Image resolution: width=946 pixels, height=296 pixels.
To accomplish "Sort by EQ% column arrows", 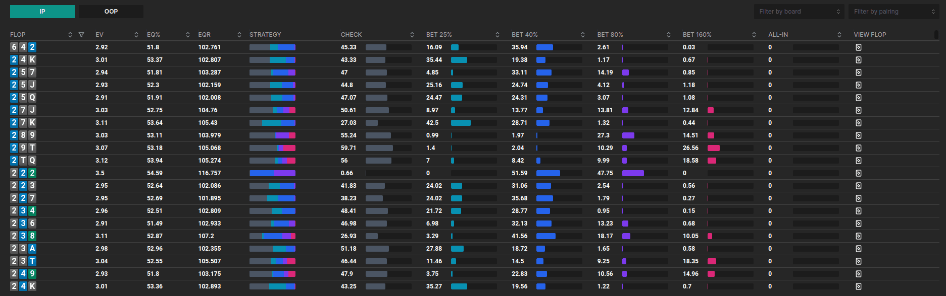I will coord(188,35).
